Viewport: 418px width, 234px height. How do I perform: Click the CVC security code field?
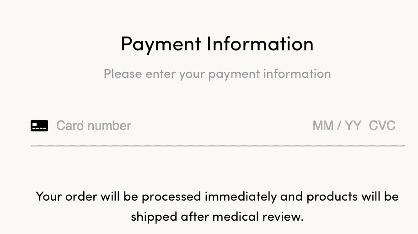tap(382, 125)
